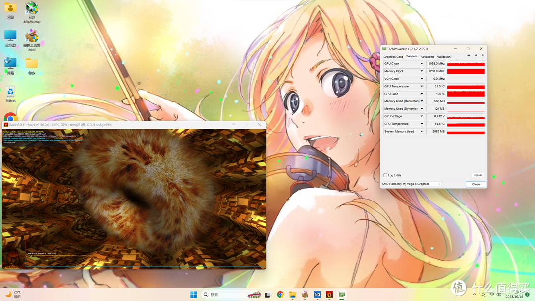Viewport: 535px width, 301px height.
Task: Open the Recycle Bin desktop icon
Action: pos(10,94)
